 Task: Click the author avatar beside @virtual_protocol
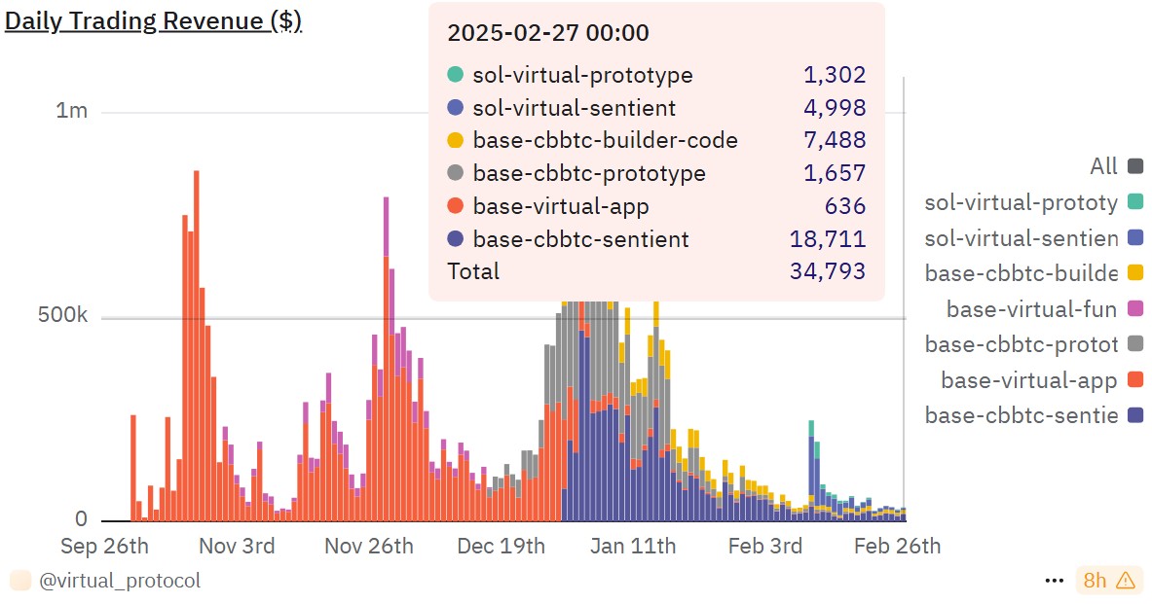pos(19,581)
